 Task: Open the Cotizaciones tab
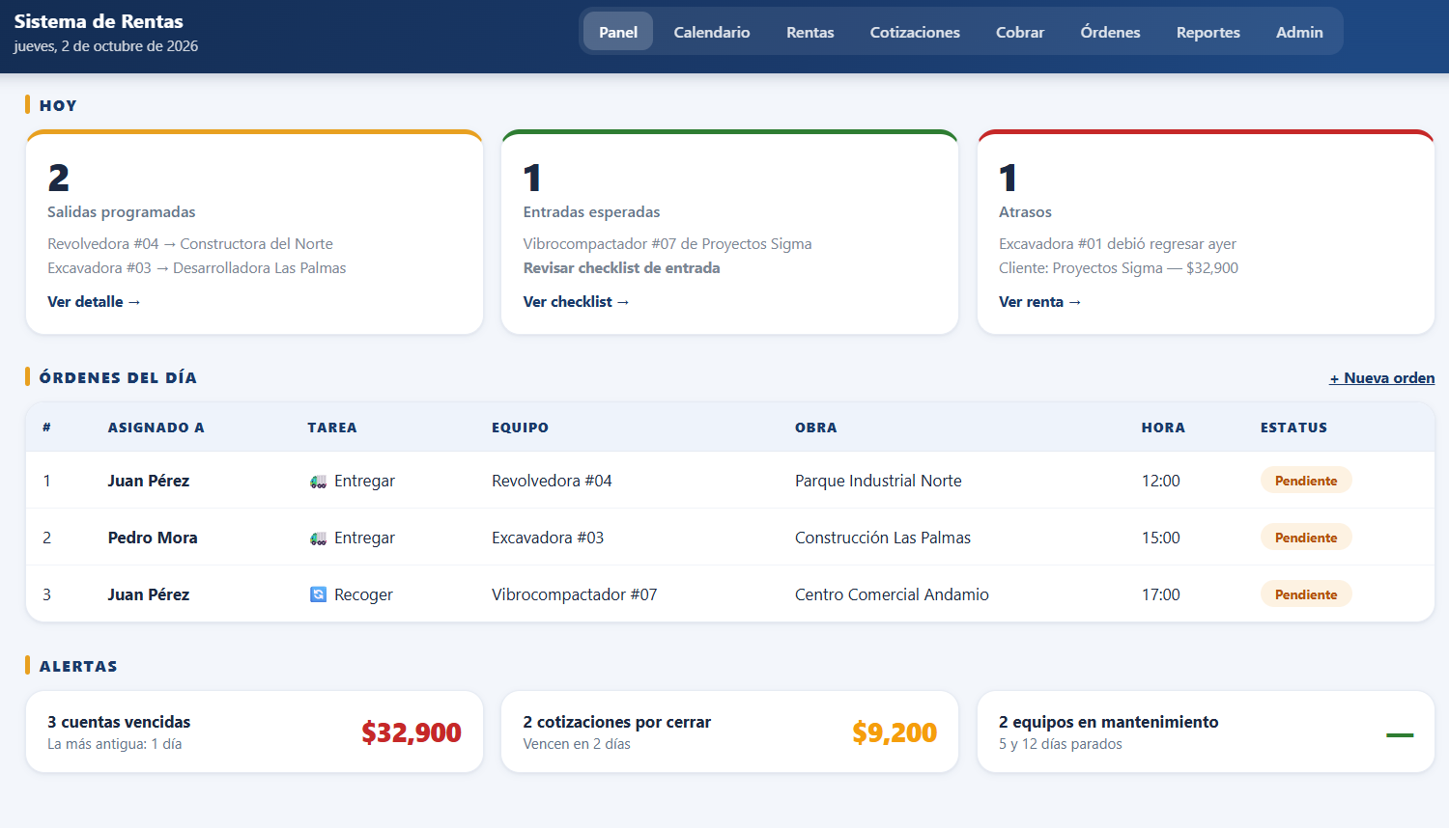pos(915,32)
